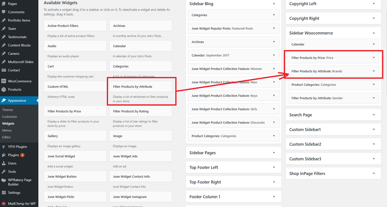Click the Testimonials pin icon
Viewport: 387px width, 207px height.
coord(4,37)
